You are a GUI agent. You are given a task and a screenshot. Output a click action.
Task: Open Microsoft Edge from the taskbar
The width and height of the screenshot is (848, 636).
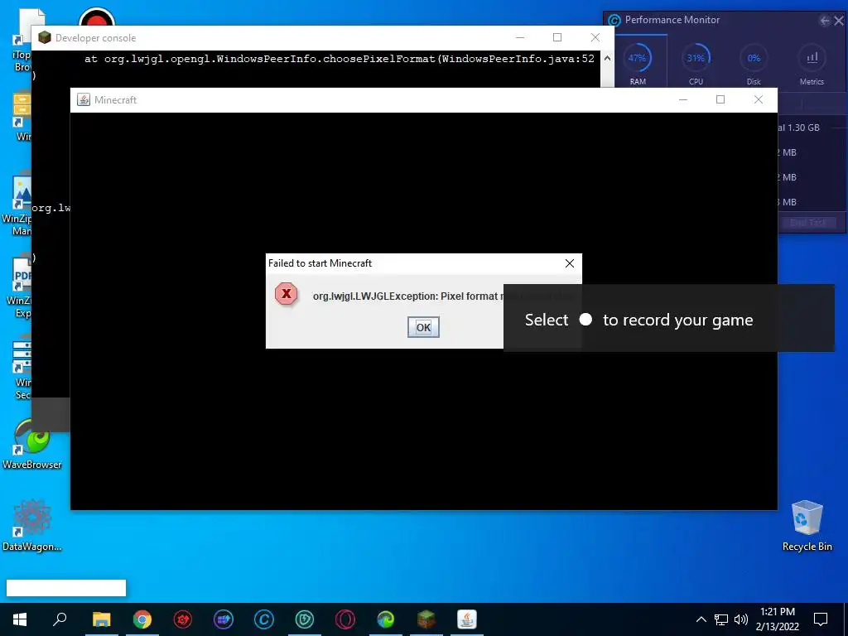click(x=386, y=619)
